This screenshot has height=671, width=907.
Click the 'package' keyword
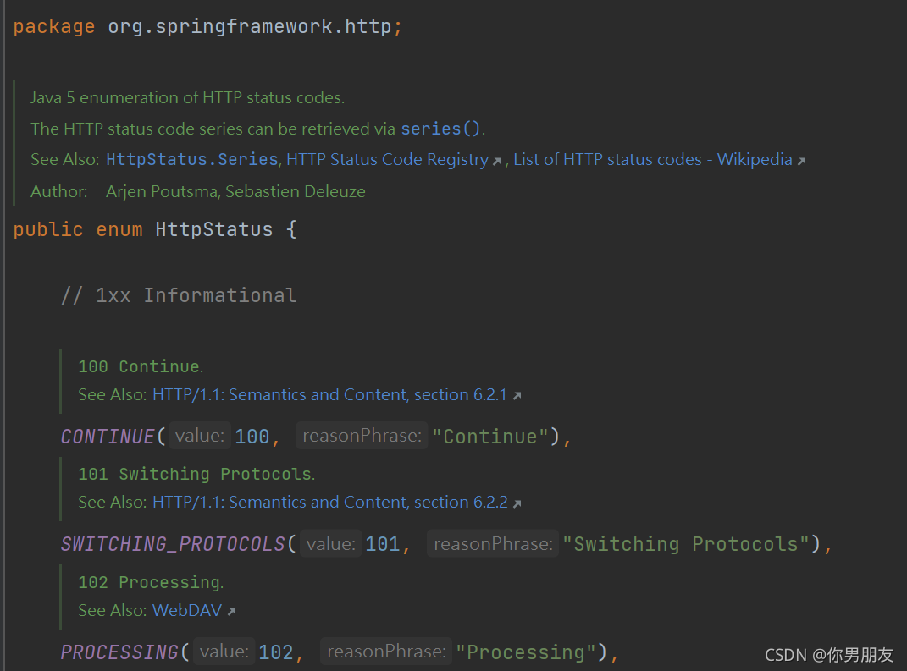click(x=54, y=26)
